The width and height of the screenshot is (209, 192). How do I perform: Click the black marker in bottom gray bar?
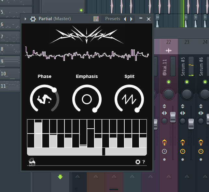point(104,151)
